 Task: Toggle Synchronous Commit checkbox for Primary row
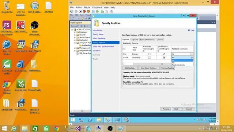pos(164,54)
